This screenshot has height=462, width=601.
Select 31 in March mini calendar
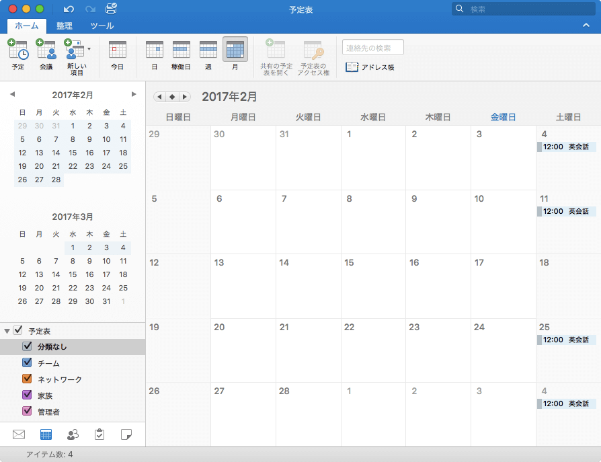click(106, 301)
